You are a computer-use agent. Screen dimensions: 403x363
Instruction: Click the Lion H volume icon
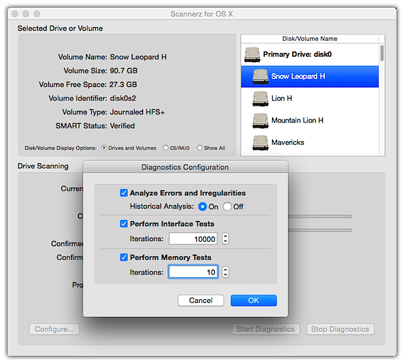[260, 99]
